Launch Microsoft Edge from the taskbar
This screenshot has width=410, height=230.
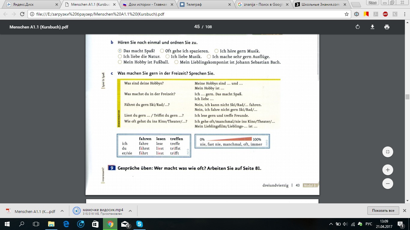tap(66, 224)
